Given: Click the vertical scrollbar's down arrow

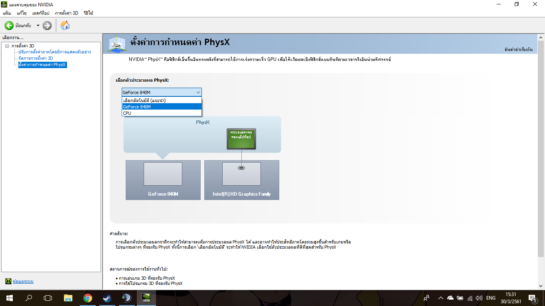Looking at the screenshot, I should [x=541, y=286].
